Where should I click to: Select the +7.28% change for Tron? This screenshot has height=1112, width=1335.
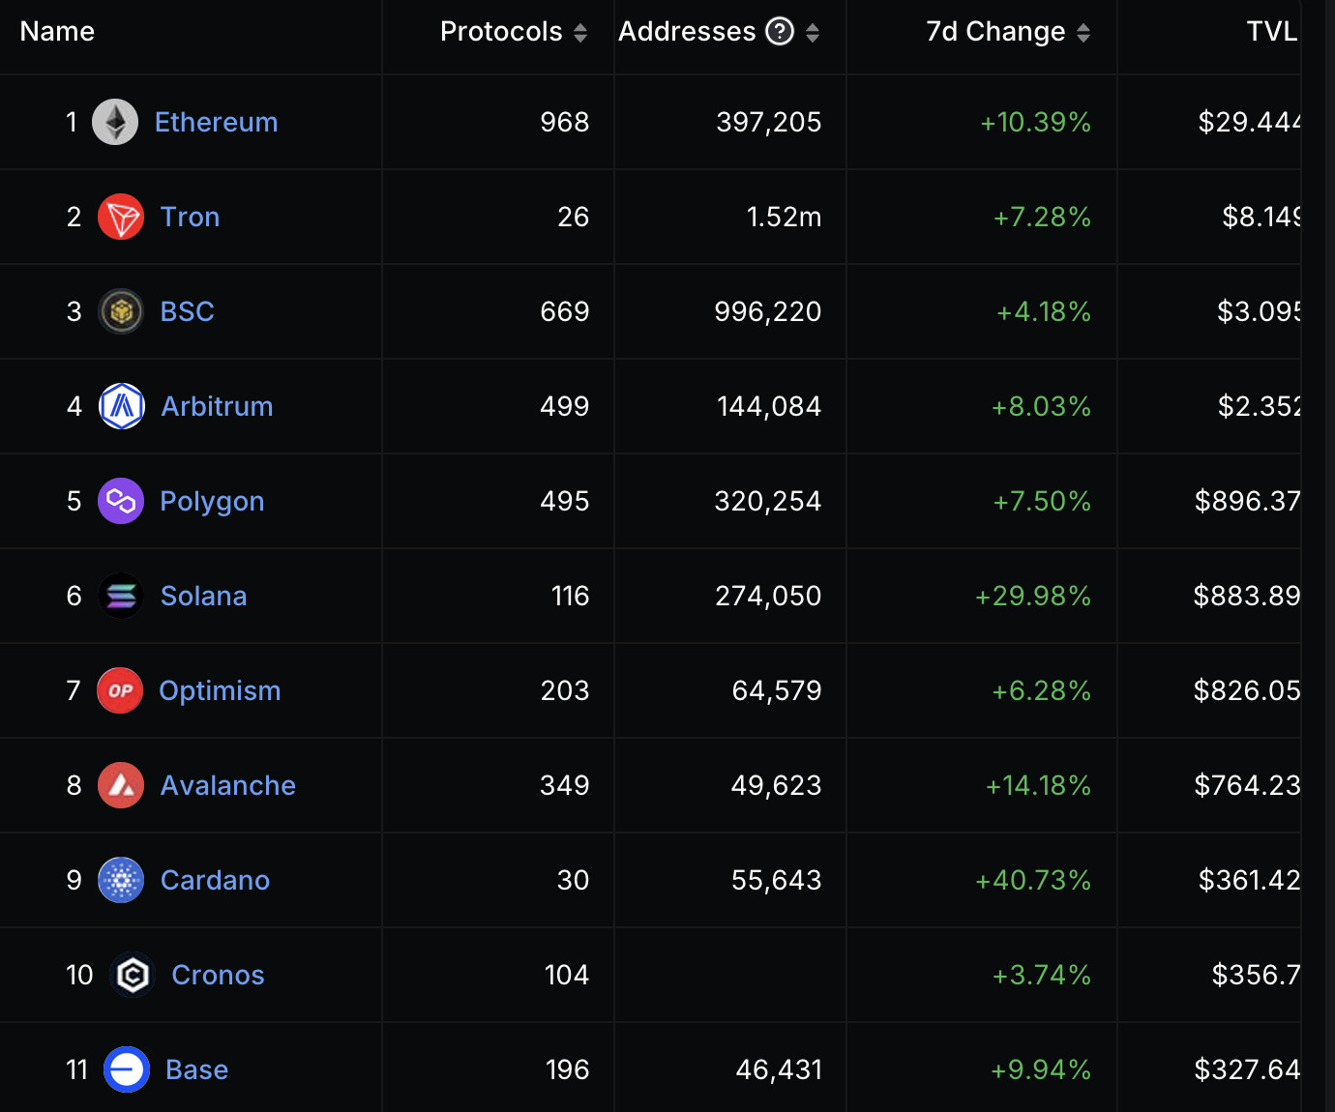tap(1042, 217)
